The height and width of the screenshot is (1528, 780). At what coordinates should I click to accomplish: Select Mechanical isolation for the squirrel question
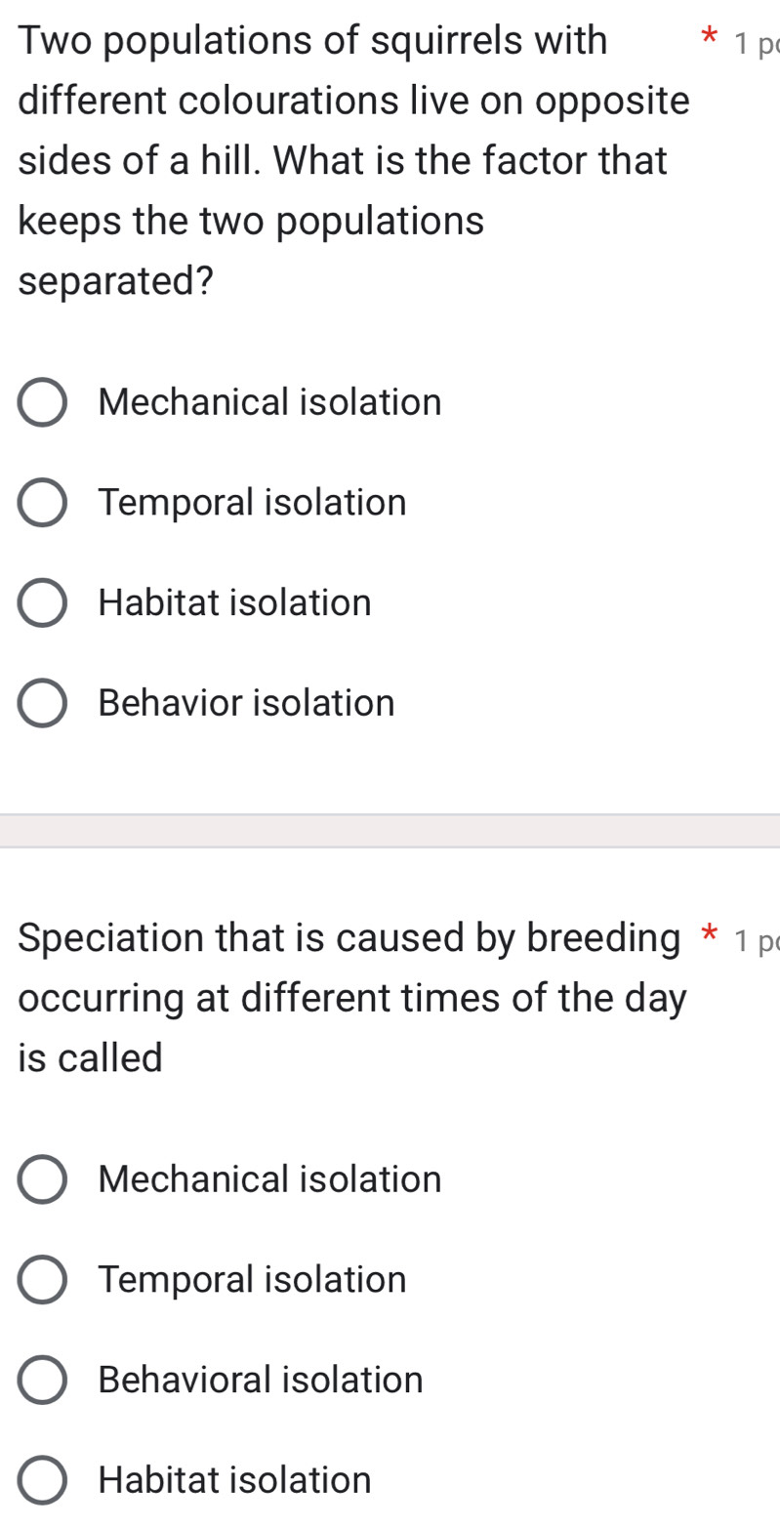tap(43, 402)
